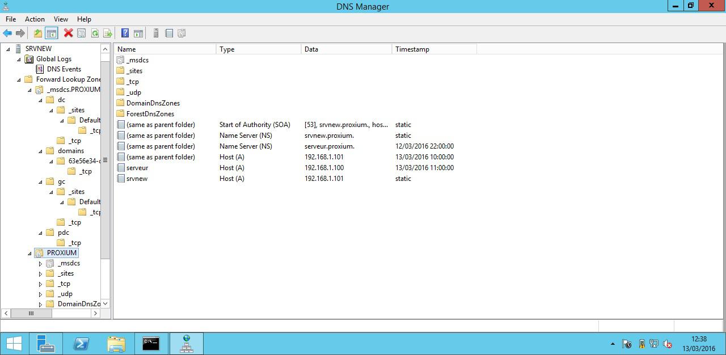Screen dimensions: 726x355
Task: Open PowerShell from the taskbar
Action: coord(81,344)
